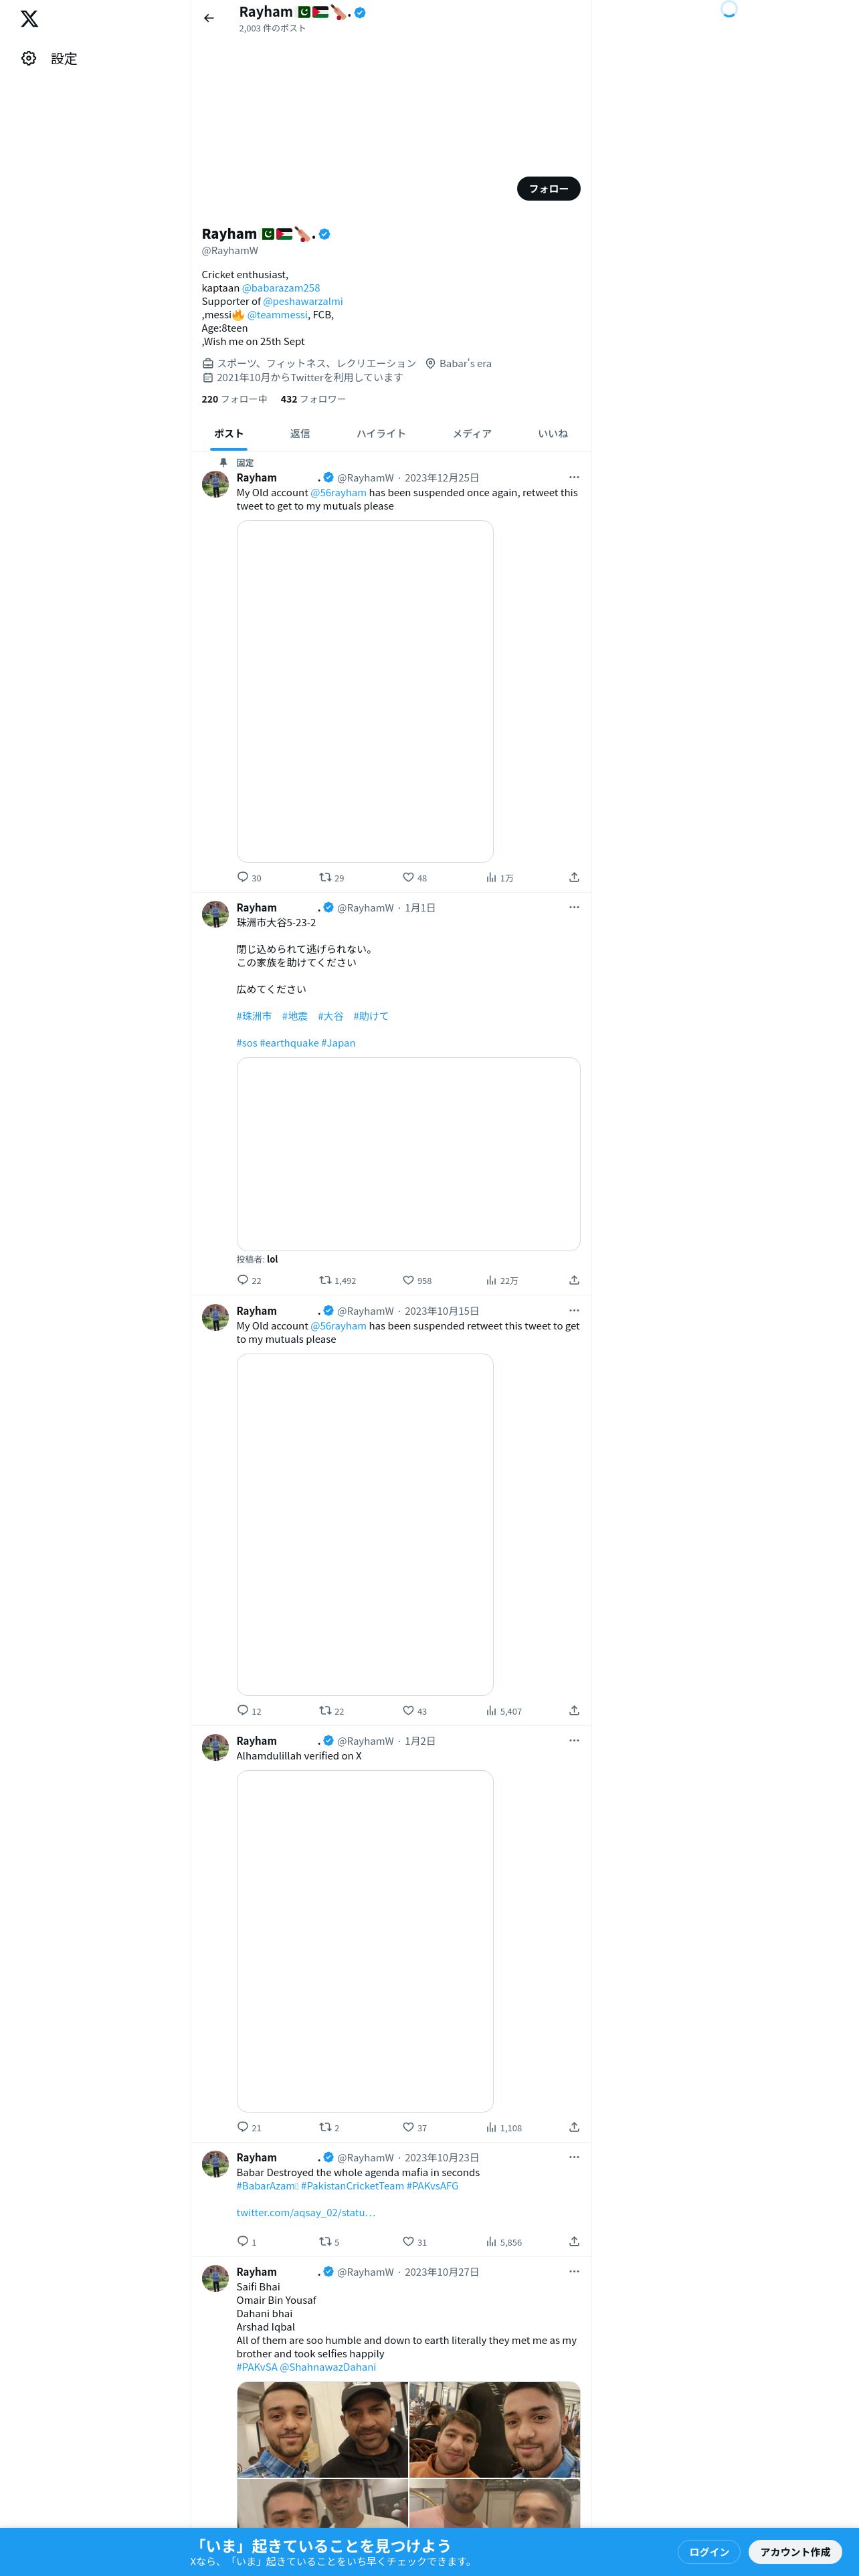This screenshot has width=859, height=2576.
Task: Open more menu on 2023年10月27日 post
Action: click(574, 2271)
